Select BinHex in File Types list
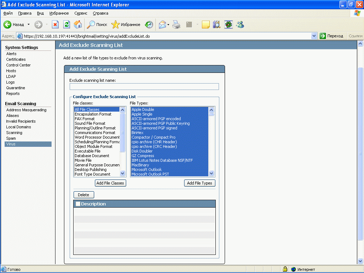The height and width of the screenshot is (273, 364). pyautogui.click(x=170, y=133)
